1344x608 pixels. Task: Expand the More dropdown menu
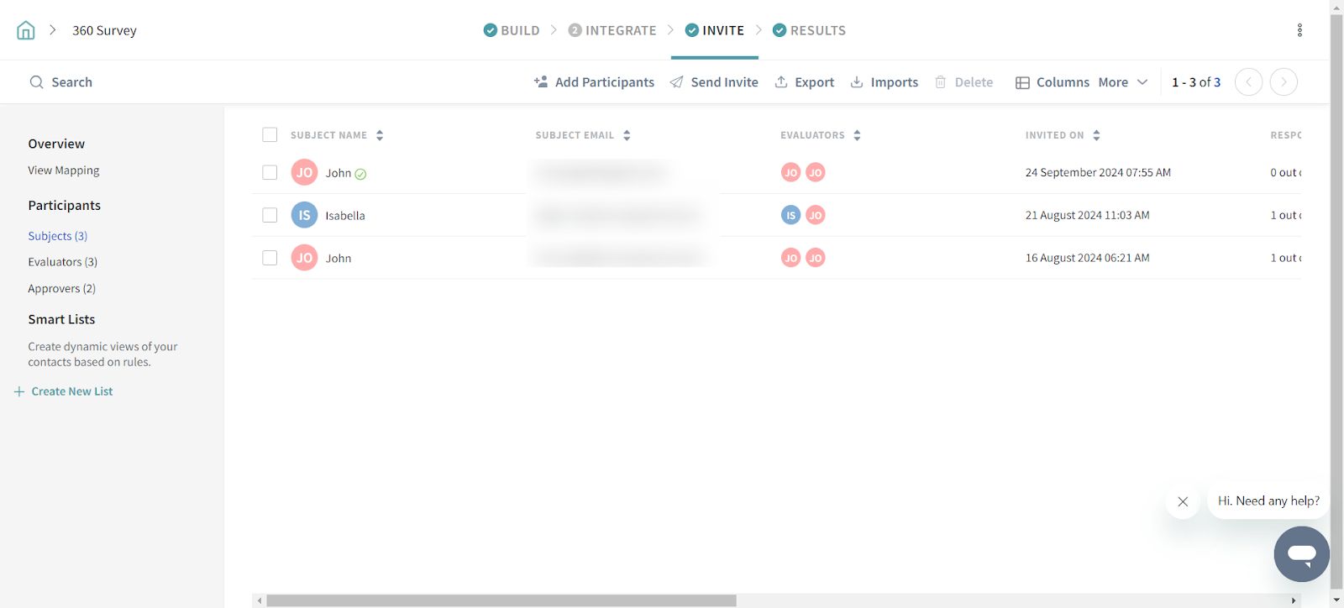pos(1122,82)
